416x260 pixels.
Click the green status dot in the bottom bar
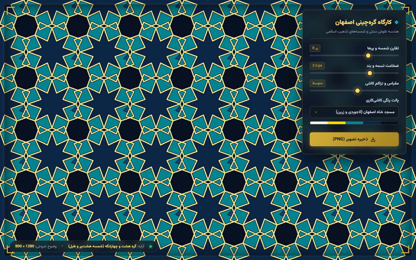pos(150,246)
